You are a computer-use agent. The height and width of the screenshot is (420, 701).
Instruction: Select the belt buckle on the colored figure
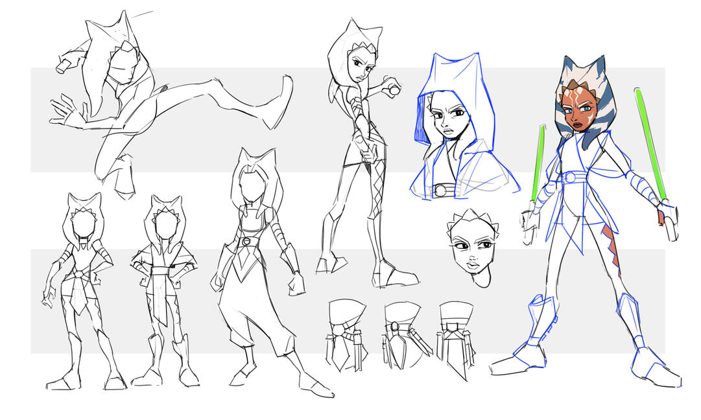[x=571, y=176]
